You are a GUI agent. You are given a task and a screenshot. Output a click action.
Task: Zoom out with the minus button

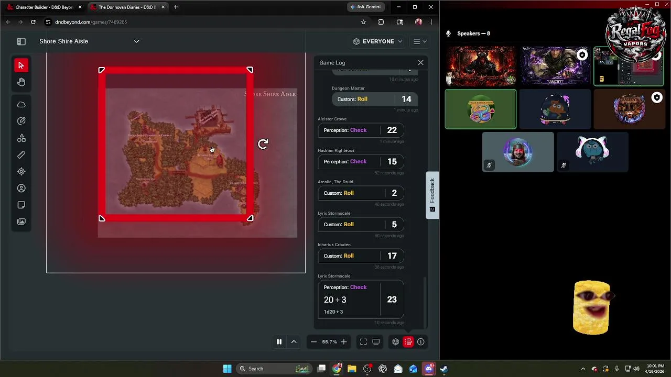(x=313, y=342)
